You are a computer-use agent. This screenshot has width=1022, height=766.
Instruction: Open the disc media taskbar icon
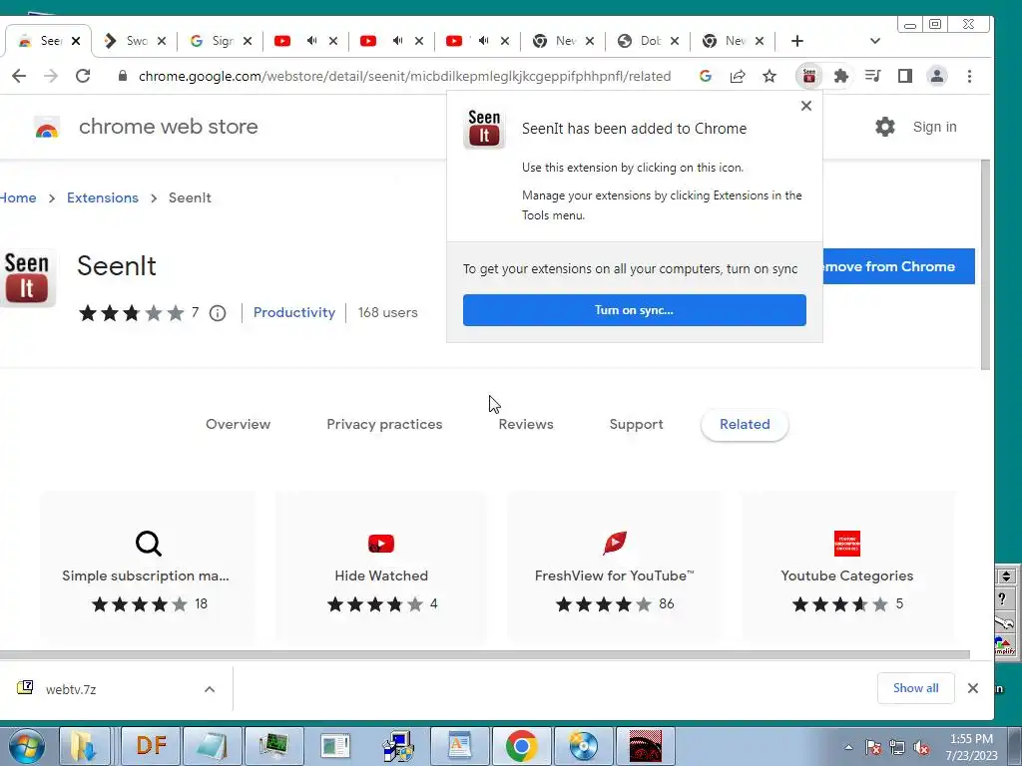[583, 746]
